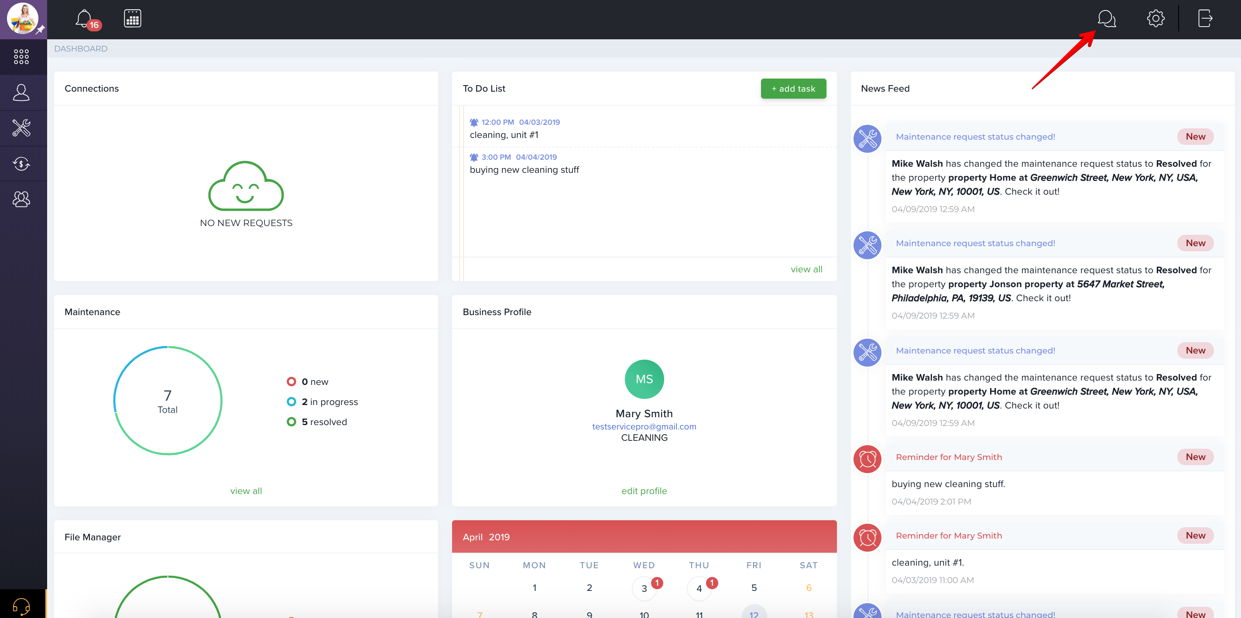Open the calendar icon in top bar
This screenshot has height=618, width=1241.
tap(133, 19)
